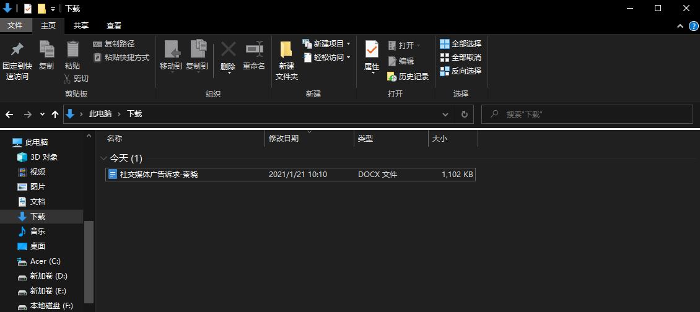Viewport: 700px width, 312px height.
Task: Select 图片 in the sidebar
Action: pos(31,186)
